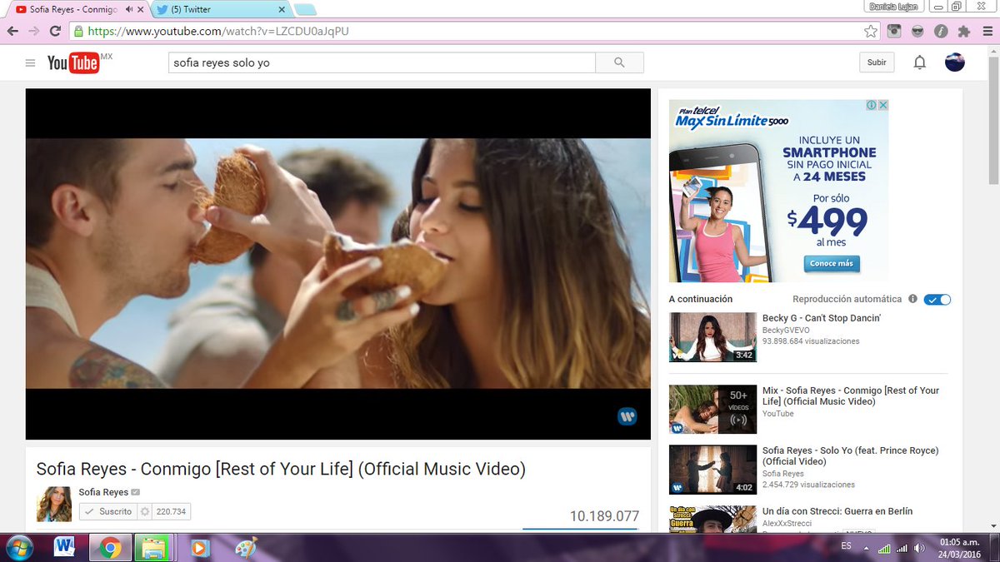Click the browser address bar URL
Viewport: 1000px width, 562px height.
coord(218,32)
